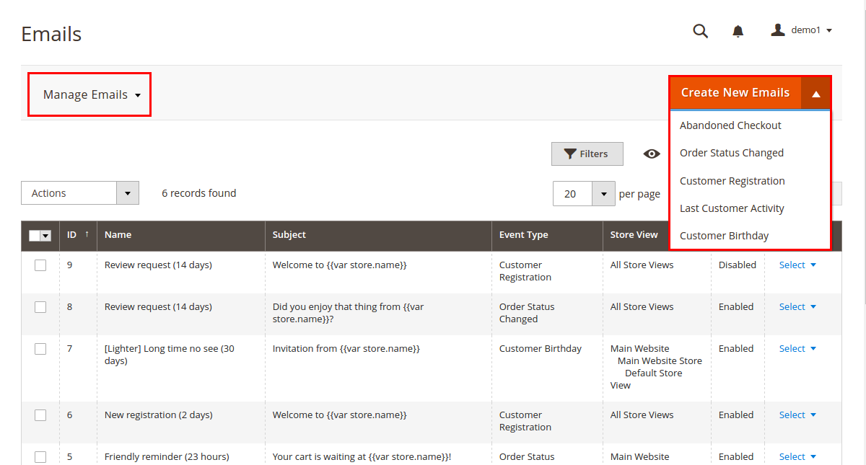Choose Last Customer Activity menu entry
Image resolution: width=866 pixels, height=465 pixels.
[x=732, y=208]
